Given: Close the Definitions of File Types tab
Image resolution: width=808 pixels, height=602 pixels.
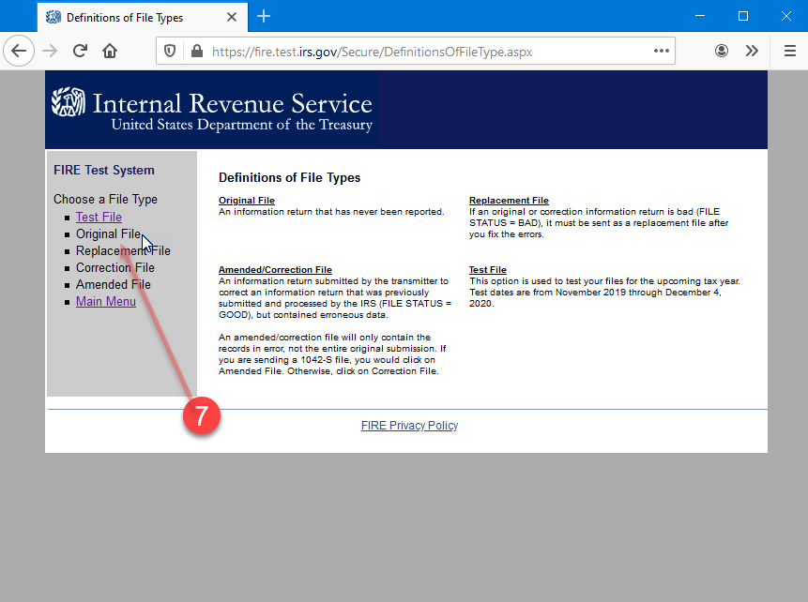Looking at the screenshot, I should (x=234, y=17).
